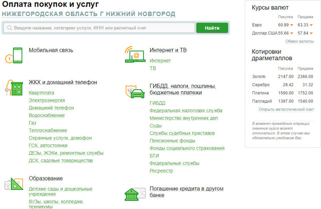Open the Электроэнергия link
The height and width of the screenshot is (209, 321).
(47, 100)
